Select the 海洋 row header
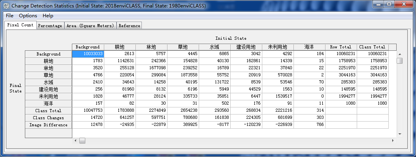 [x=49, y=103]
